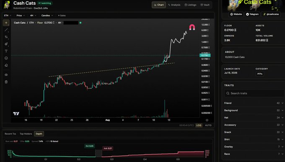Open the Telegram link
This screenshot has height=162, width=285.
(252, 14)
